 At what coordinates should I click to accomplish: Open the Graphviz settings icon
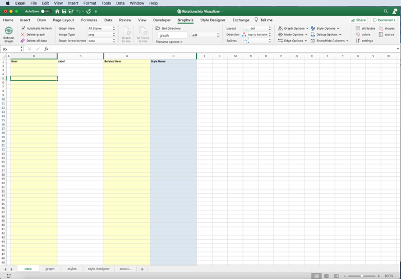point(358,40)
